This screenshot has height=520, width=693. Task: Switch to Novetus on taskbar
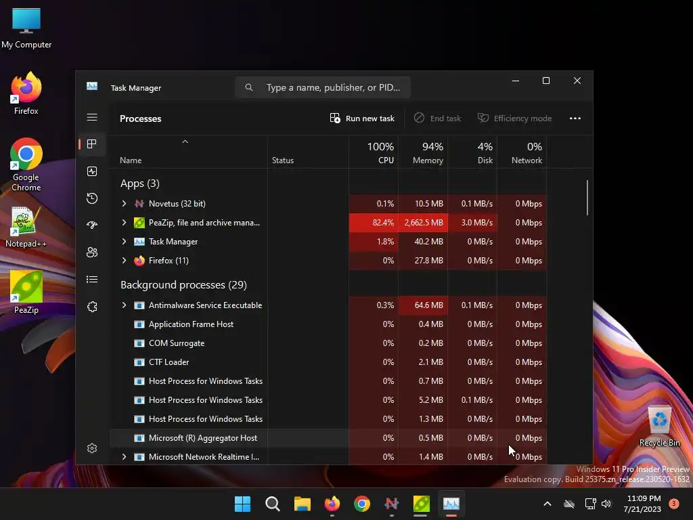click(392, 504)
